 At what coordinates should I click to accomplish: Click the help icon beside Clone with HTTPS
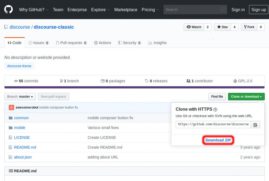(x=215, y=109)
